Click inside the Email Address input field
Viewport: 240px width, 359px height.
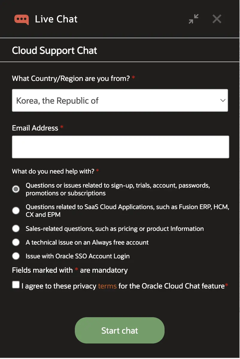point(120,147)
